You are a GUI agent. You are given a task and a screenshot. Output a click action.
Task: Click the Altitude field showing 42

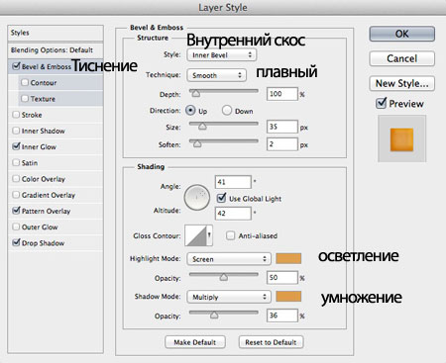click(233, 214)
